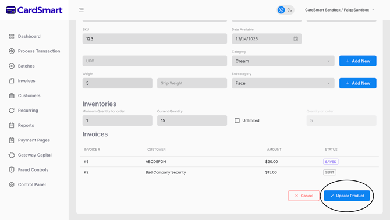Open Gateway Capital section
390x220 pixels.
[35, 155]
